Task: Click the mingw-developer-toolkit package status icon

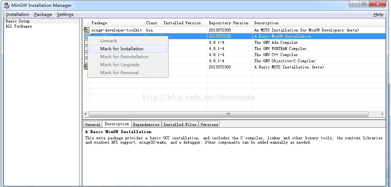Action: pyautogui.click(x=86, y=30)
